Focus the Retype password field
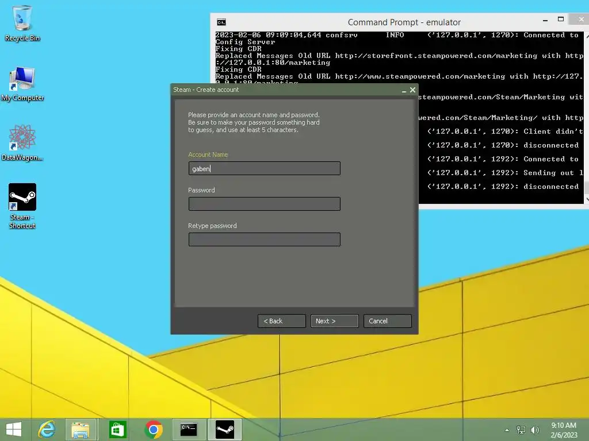This screenshot has width=589, height=441. coord(265,239)
